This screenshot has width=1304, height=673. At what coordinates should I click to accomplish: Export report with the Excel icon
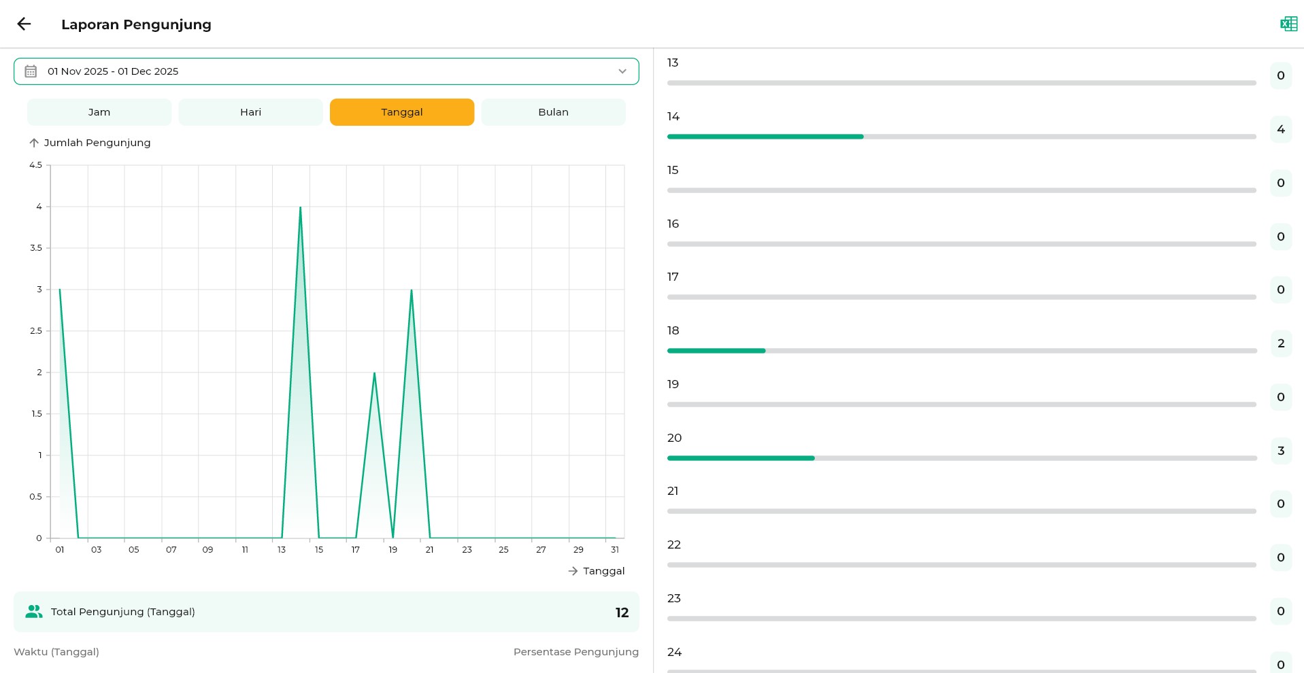[x=1288, y=24]
